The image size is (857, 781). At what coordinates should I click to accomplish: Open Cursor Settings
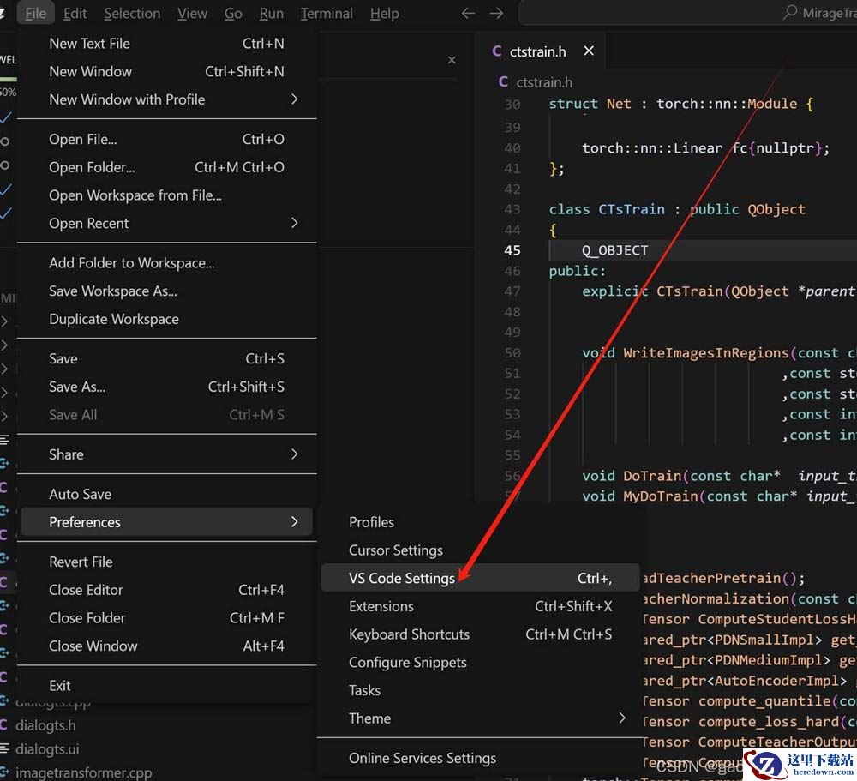point(481,550)
